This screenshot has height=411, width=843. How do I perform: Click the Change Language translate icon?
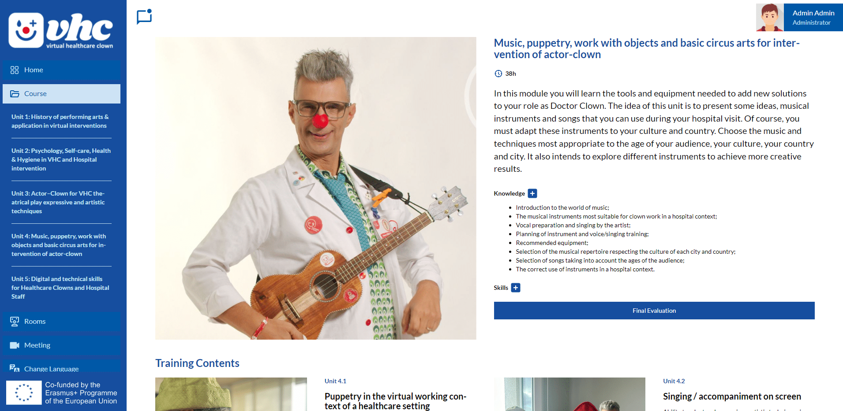15,368
